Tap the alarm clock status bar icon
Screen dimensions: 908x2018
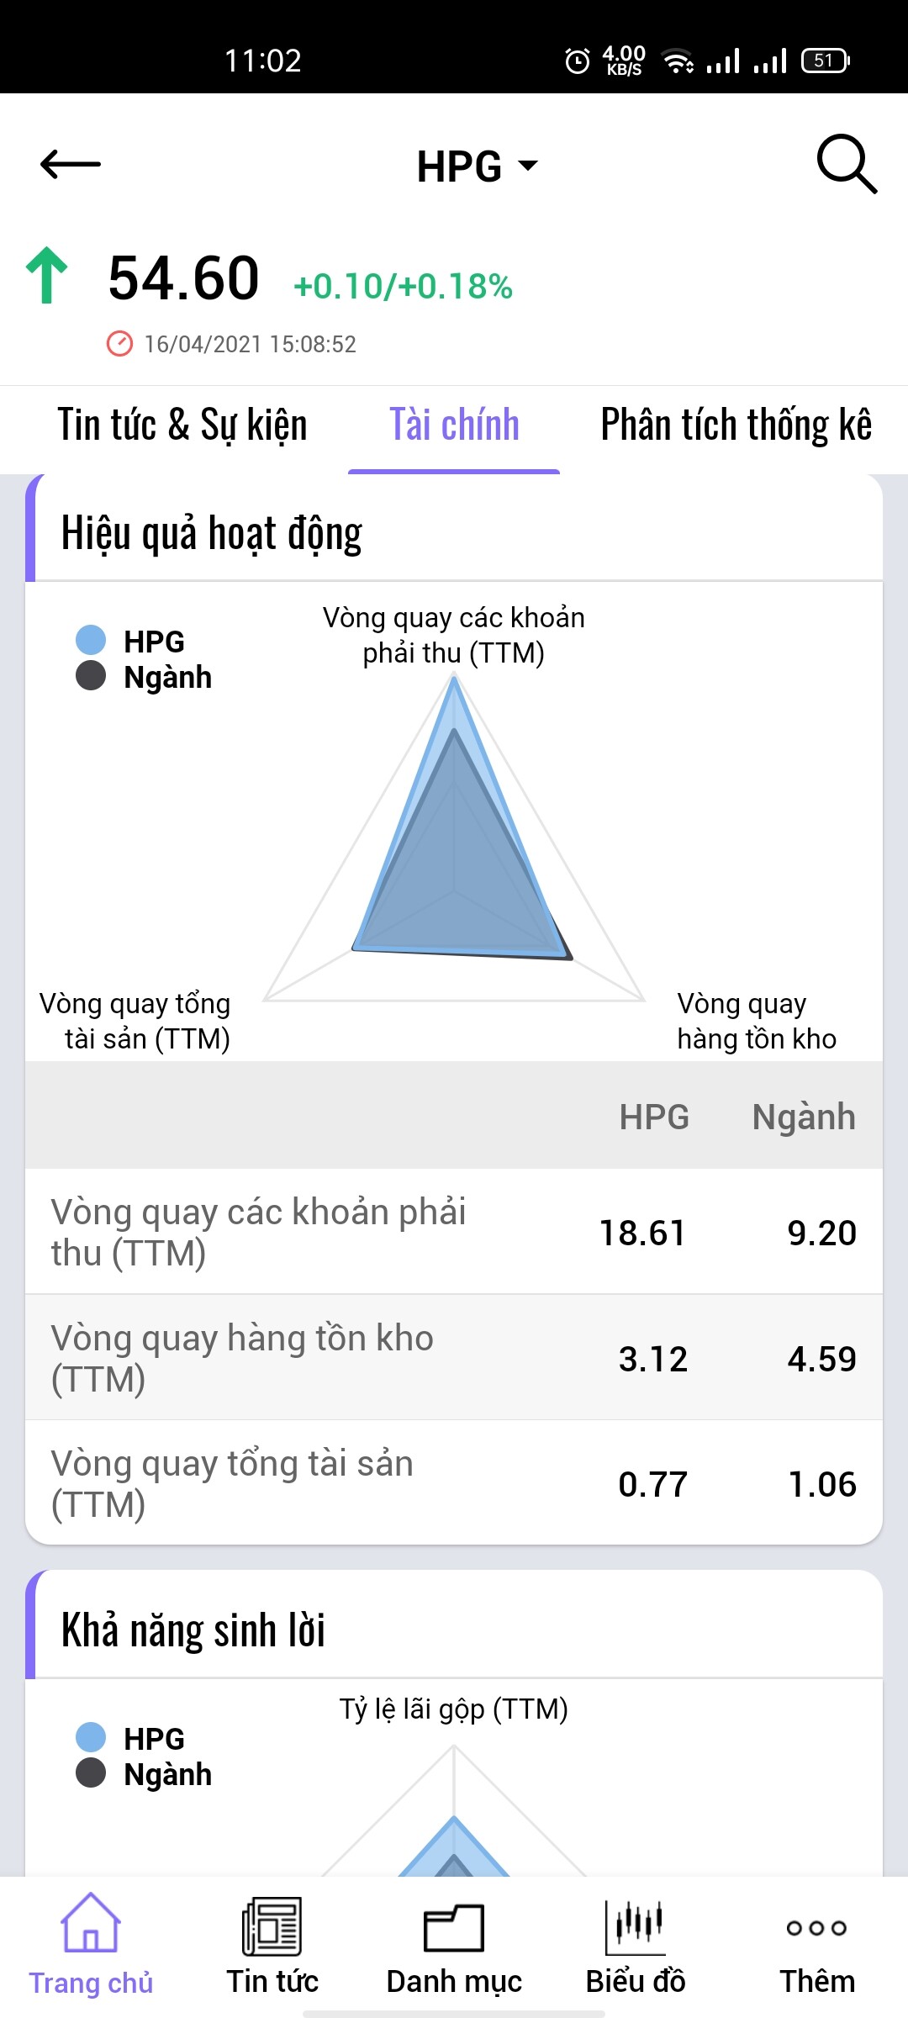click(578, 61)
